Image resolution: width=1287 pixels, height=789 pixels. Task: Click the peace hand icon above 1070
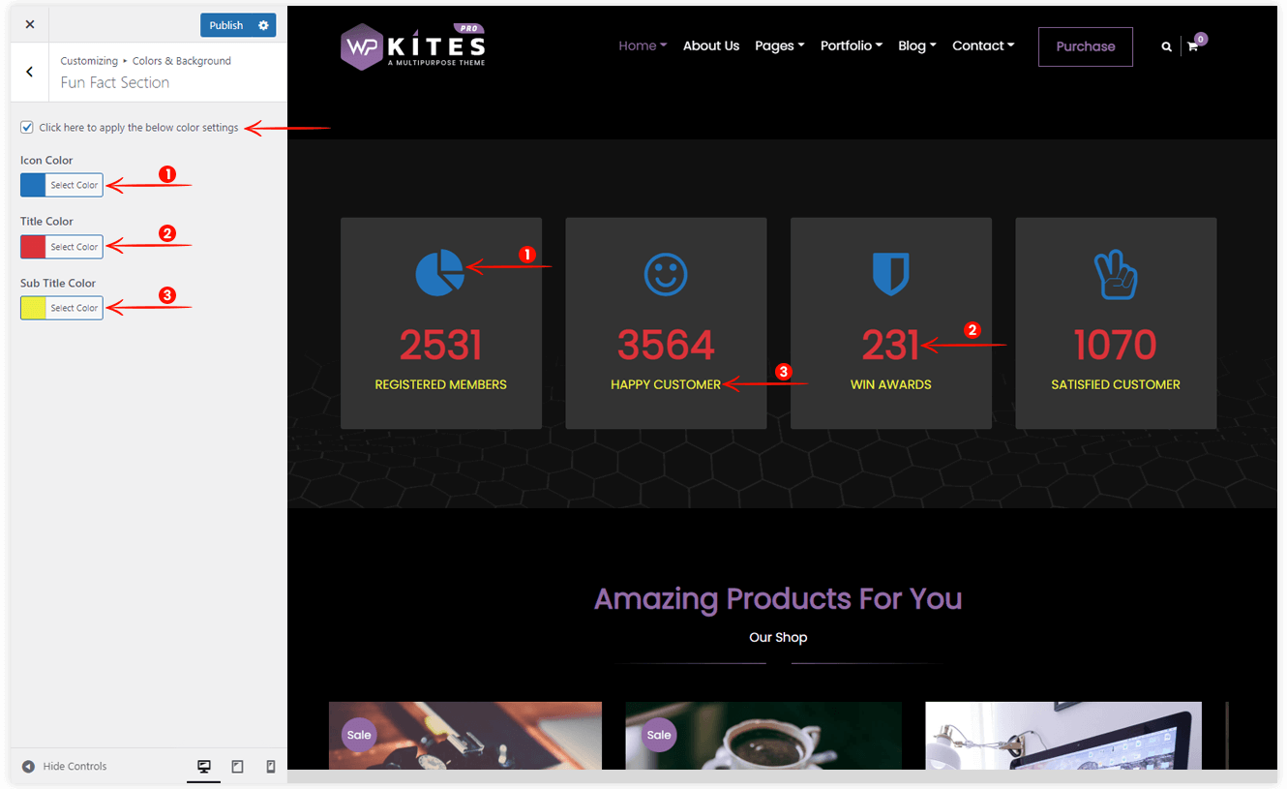coord(1115,275)
